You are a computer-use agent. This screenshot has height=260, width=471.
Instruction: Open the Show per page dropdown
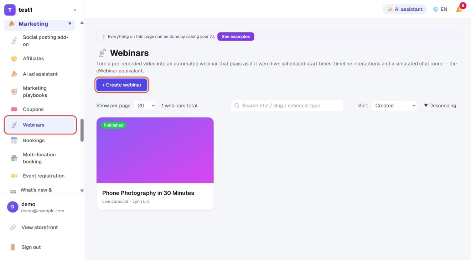(145, 106)
